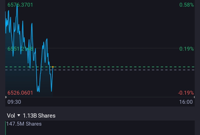
Task: Click the 147.5M Shares volume label
Action: [x=24, y=124]
